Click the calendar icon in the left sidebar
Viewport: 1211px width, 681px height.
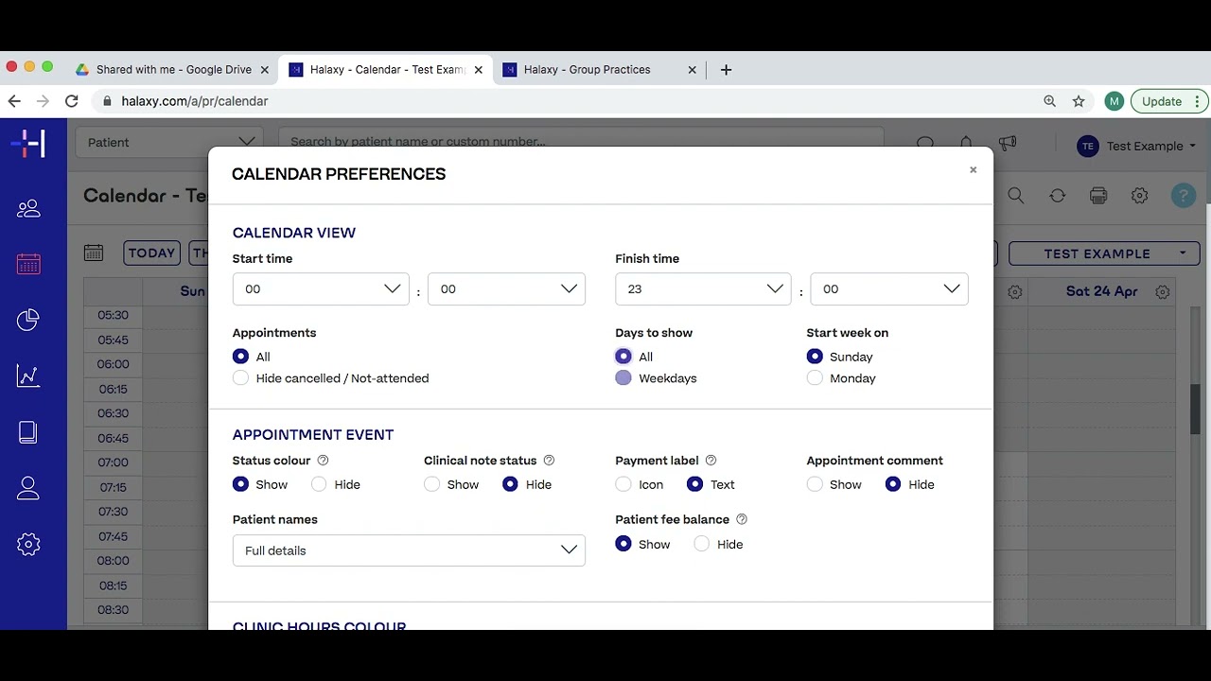click(x=28, y=265)
